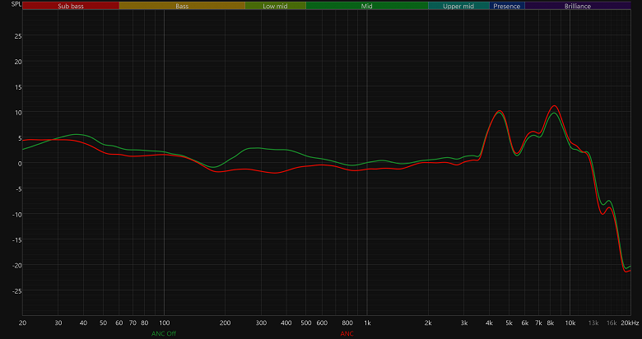Click the 25 dB level label
This screenshot has width=642, height=339.
[18, 36]
